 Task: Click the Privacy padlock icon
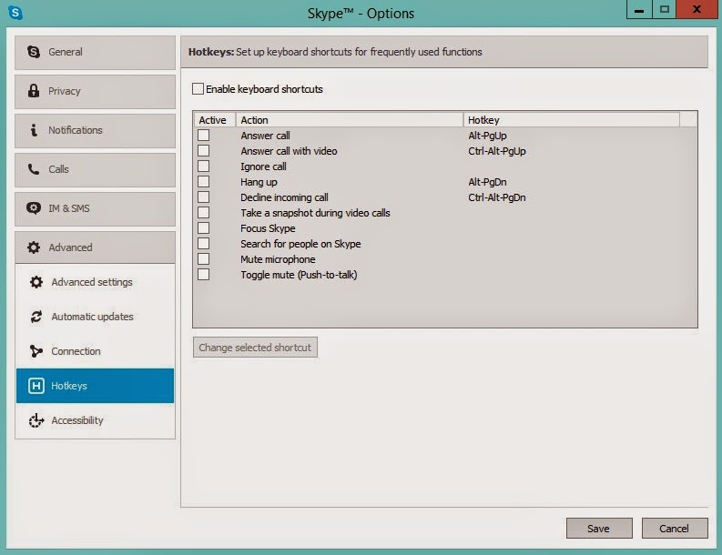coord(33,91)
